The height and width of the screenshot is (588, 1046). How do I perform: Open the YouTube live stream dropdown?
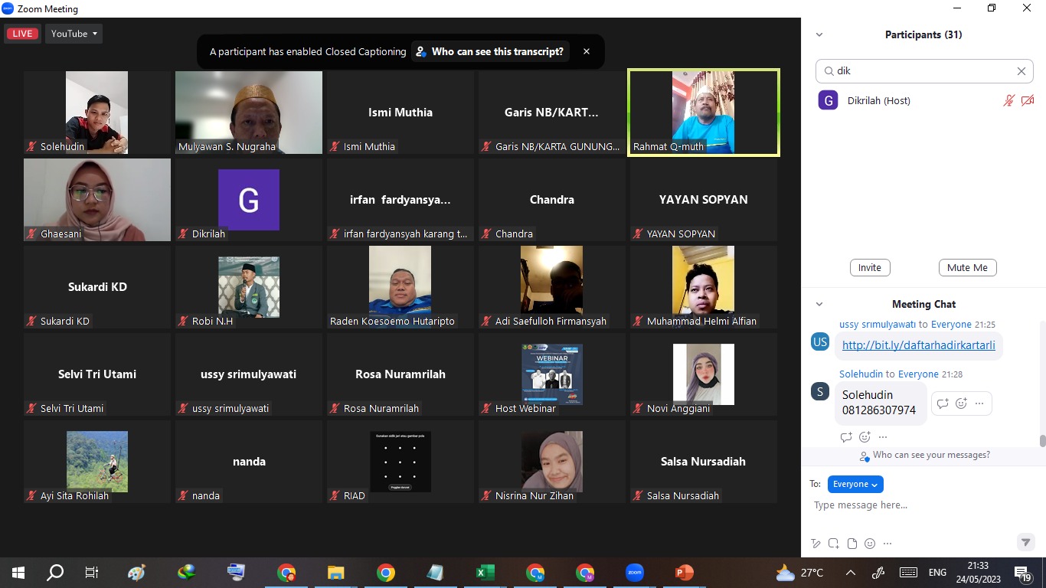pos(74,34)
